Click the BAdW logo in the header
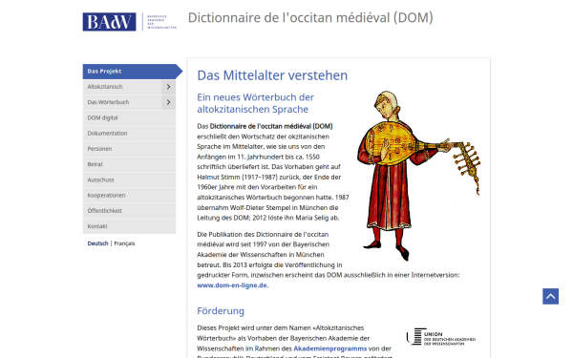Viewport: 573px width, 358px height. (130, 22)
